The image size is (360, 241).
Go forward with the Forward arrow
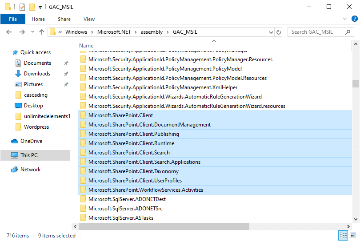[x=22, y=32]
